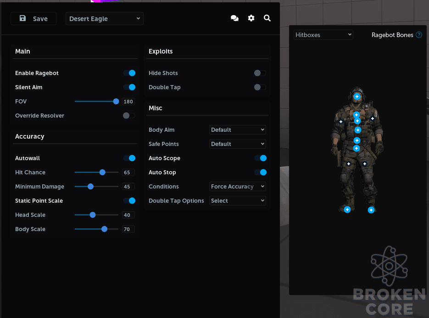This screenshot has height=318, width=429.
Task: Click the FOV value field showing 180
Action: point(128,102)
